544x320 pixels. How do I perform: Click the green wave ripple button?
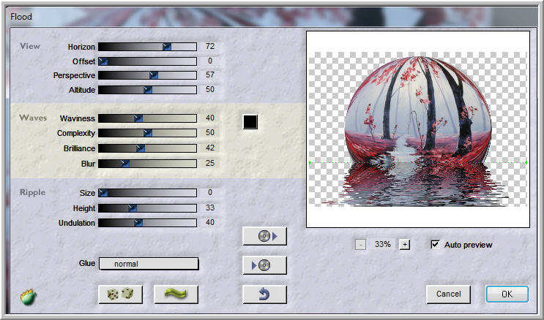(x=176, y=294)
